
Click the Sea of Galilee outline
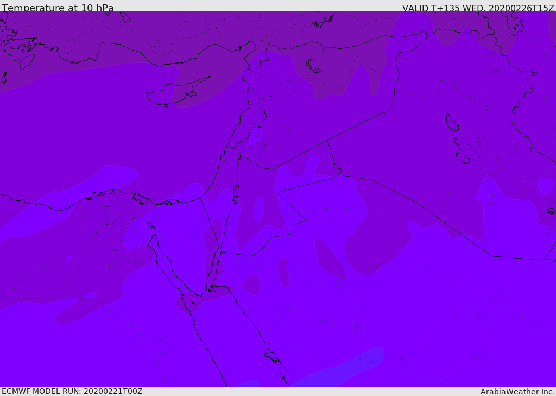(239, 156)
